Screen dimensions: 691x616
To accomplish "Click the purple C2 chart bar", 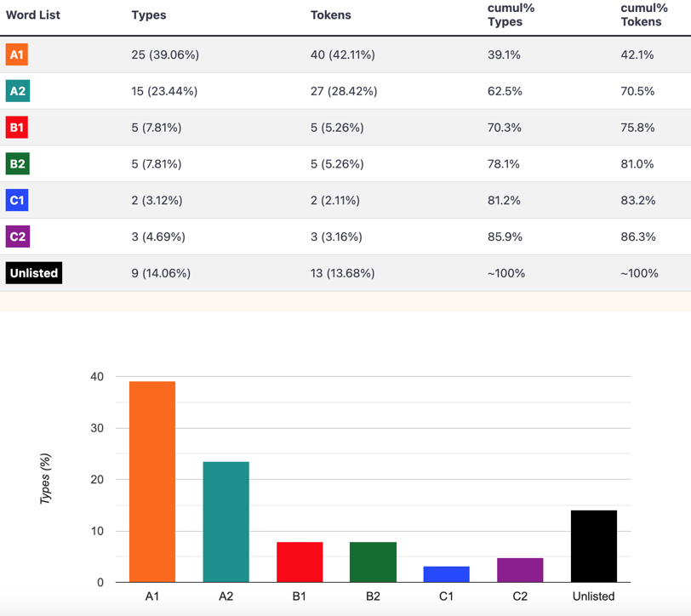I will 520,570.
